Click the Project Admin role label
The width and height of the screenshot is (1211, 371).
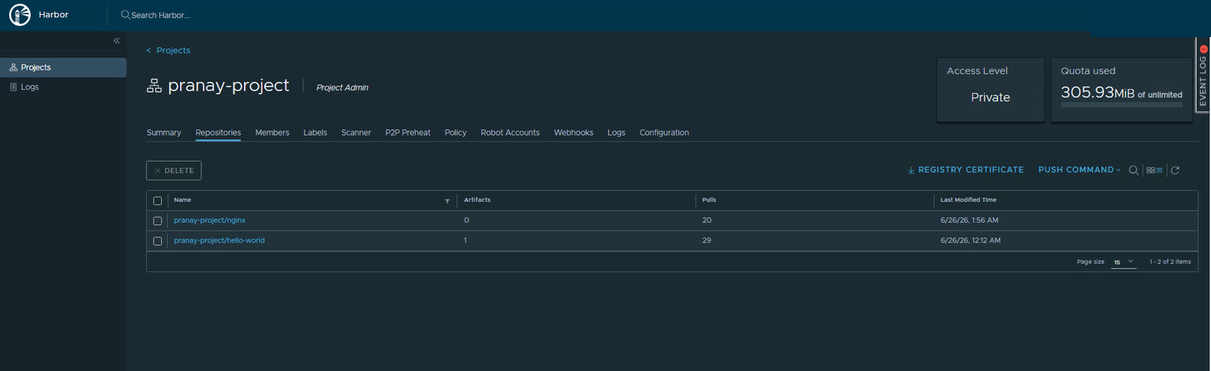coord(342,88)
